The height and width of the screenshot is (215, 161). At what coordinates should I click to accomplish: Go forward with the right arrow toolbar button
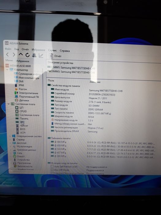click(x=14, y=55)
